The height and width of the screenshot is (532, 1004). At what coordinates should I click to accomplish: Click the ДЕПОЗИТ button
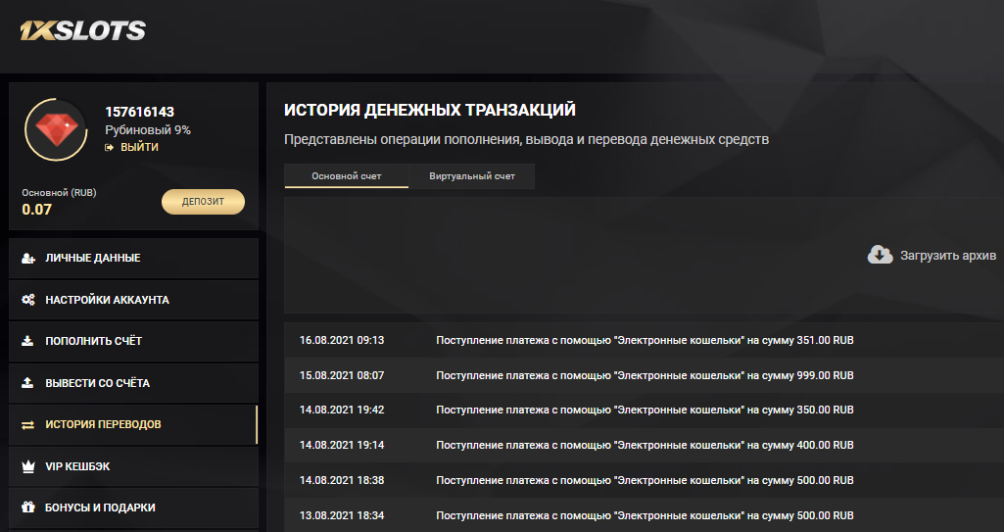[x=203, y=202]
